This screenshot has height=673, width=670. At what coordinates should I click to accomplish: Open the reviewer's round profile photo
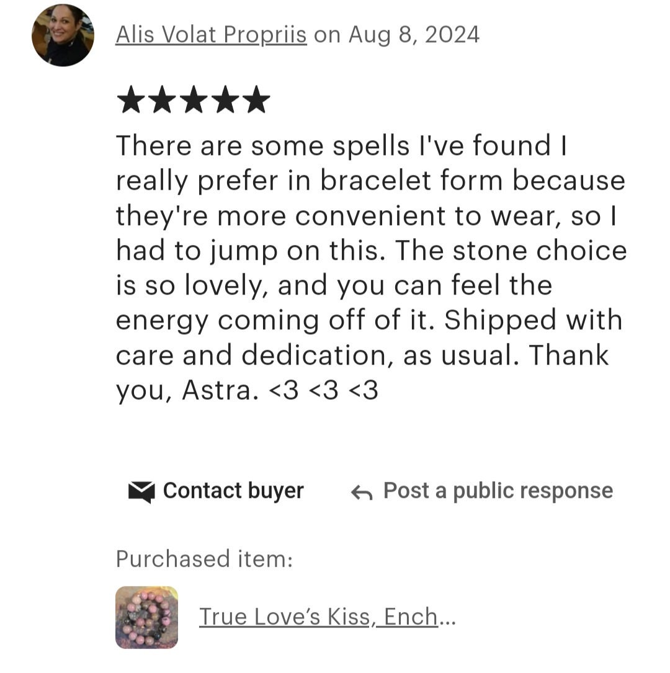(63, 35)
